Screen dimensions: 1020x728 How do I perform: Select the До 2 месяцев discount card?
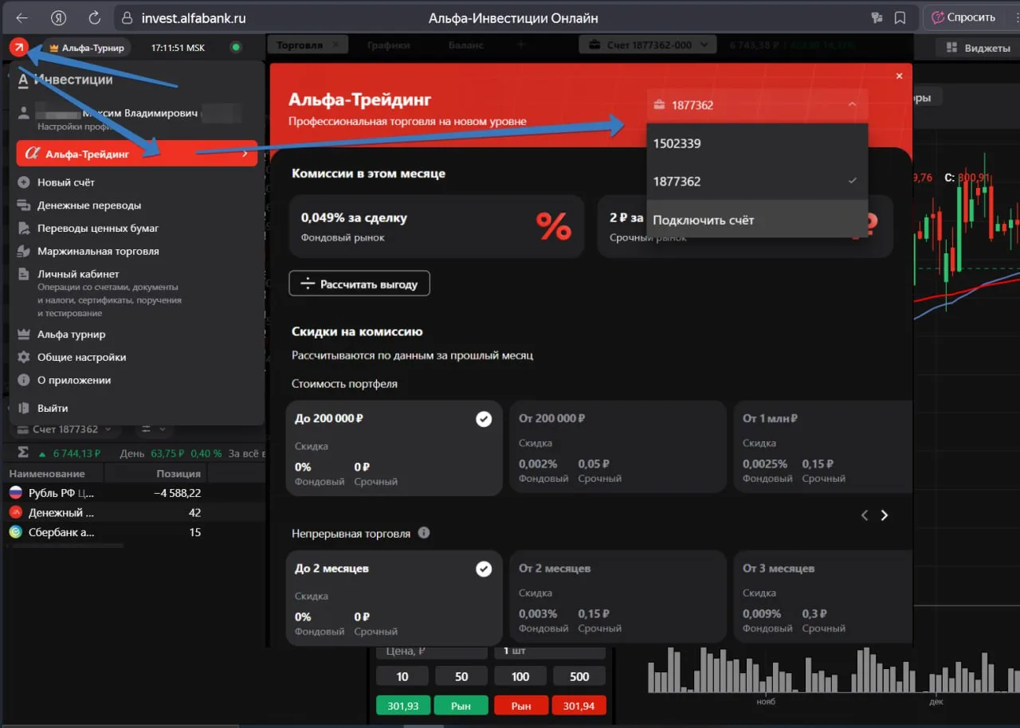(394, 598)
